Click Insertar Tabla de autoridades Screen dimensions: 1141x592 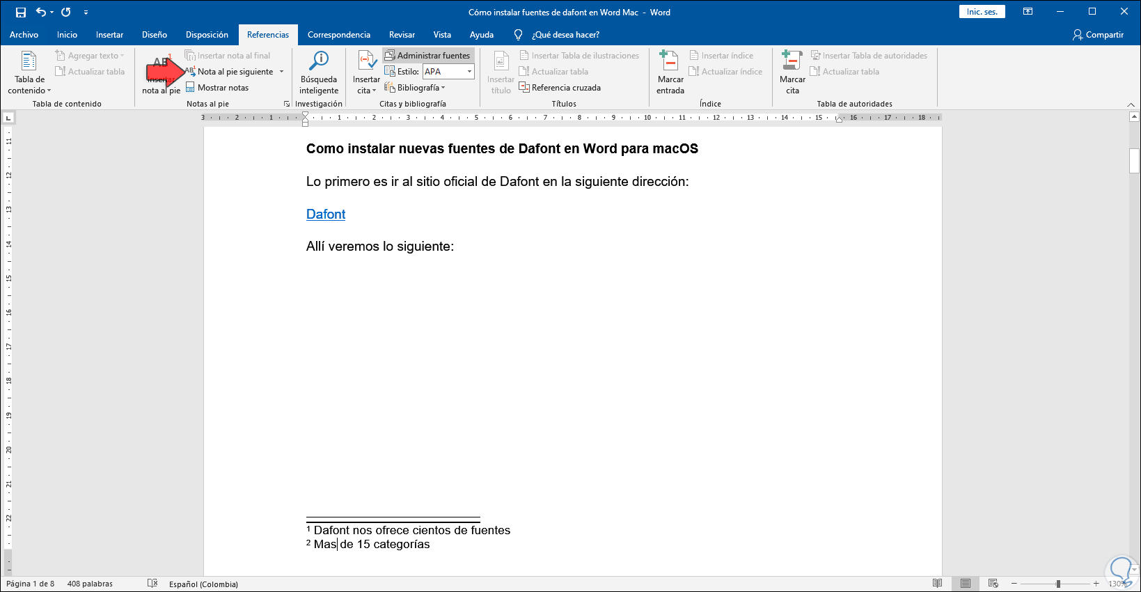coord(869,56)
